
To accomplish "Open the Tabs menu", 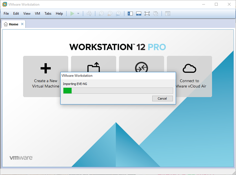I will 48,14.
